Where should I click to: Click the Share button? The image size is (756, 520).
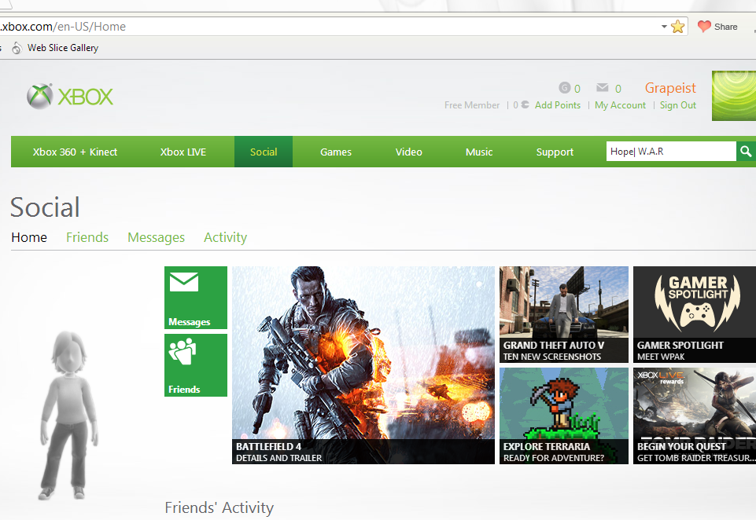(717, 27)
